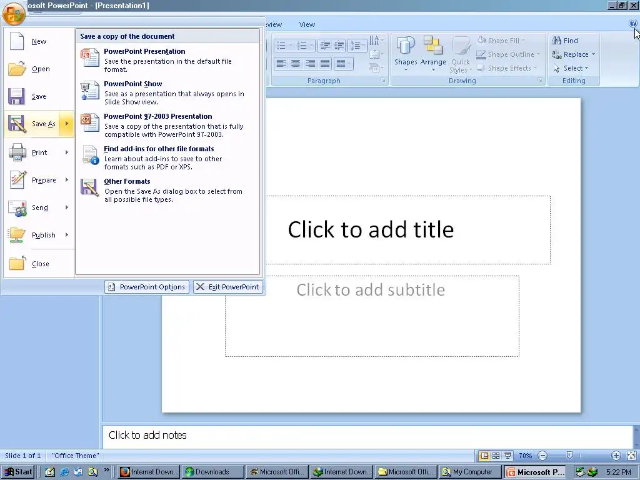Choose New from the Office menu

tap(39, 41)
